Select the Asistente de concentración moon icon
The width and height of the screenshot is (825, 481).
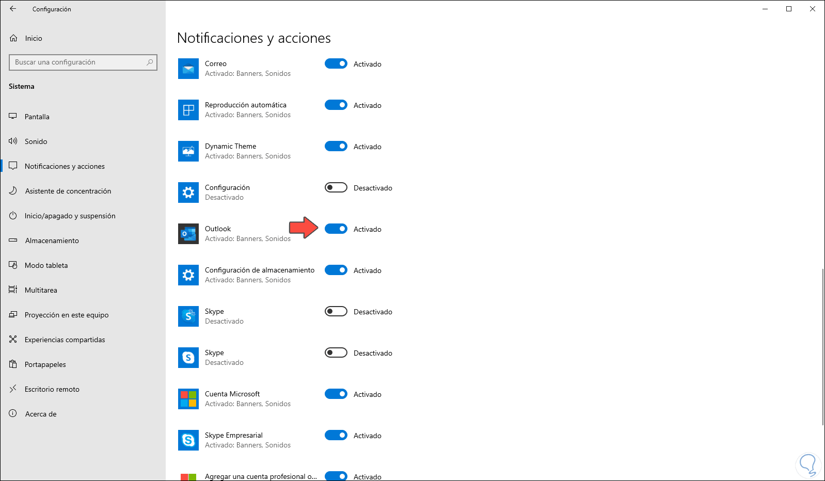coord(13,191)
